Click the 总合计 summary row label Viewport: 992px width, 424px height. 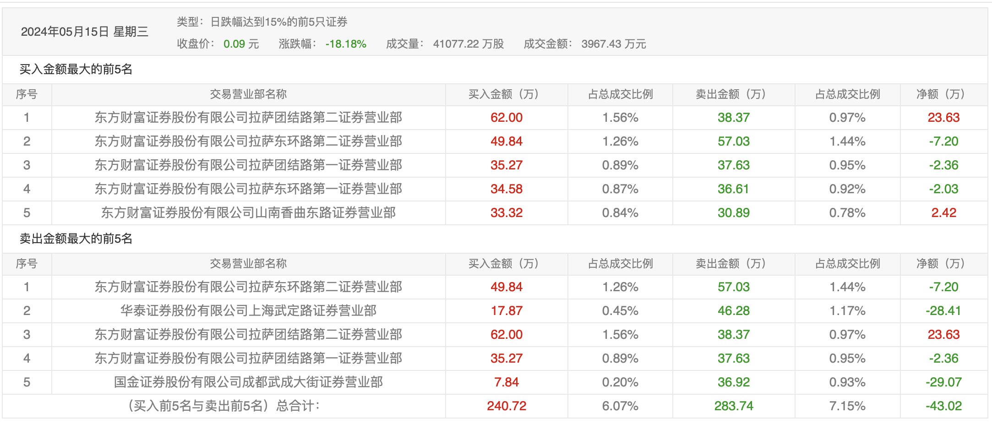[x=223, y=406]
